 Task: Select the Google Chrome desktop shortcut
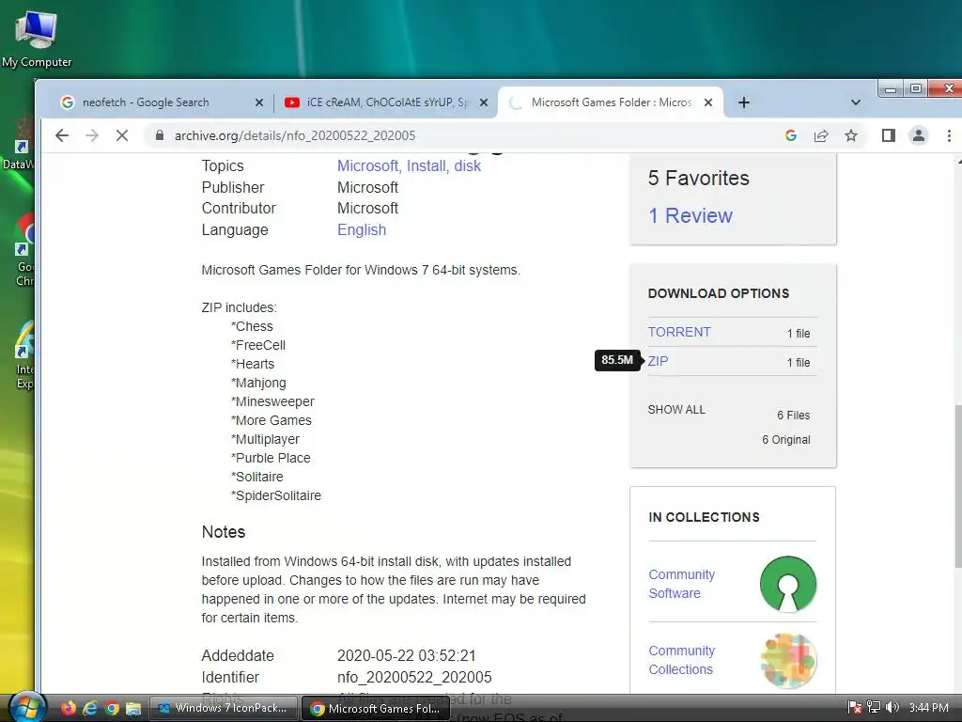(x=25, y=252)
